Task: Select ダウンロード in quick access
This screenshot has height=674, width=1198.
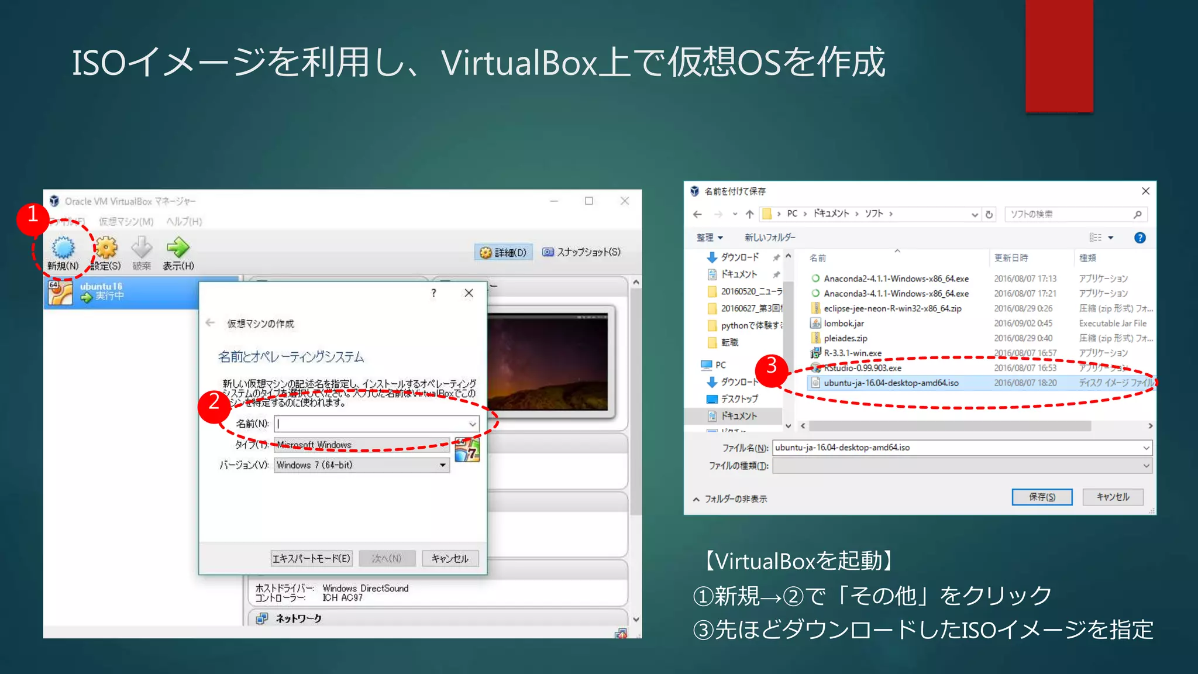Action: pos(739,257)
